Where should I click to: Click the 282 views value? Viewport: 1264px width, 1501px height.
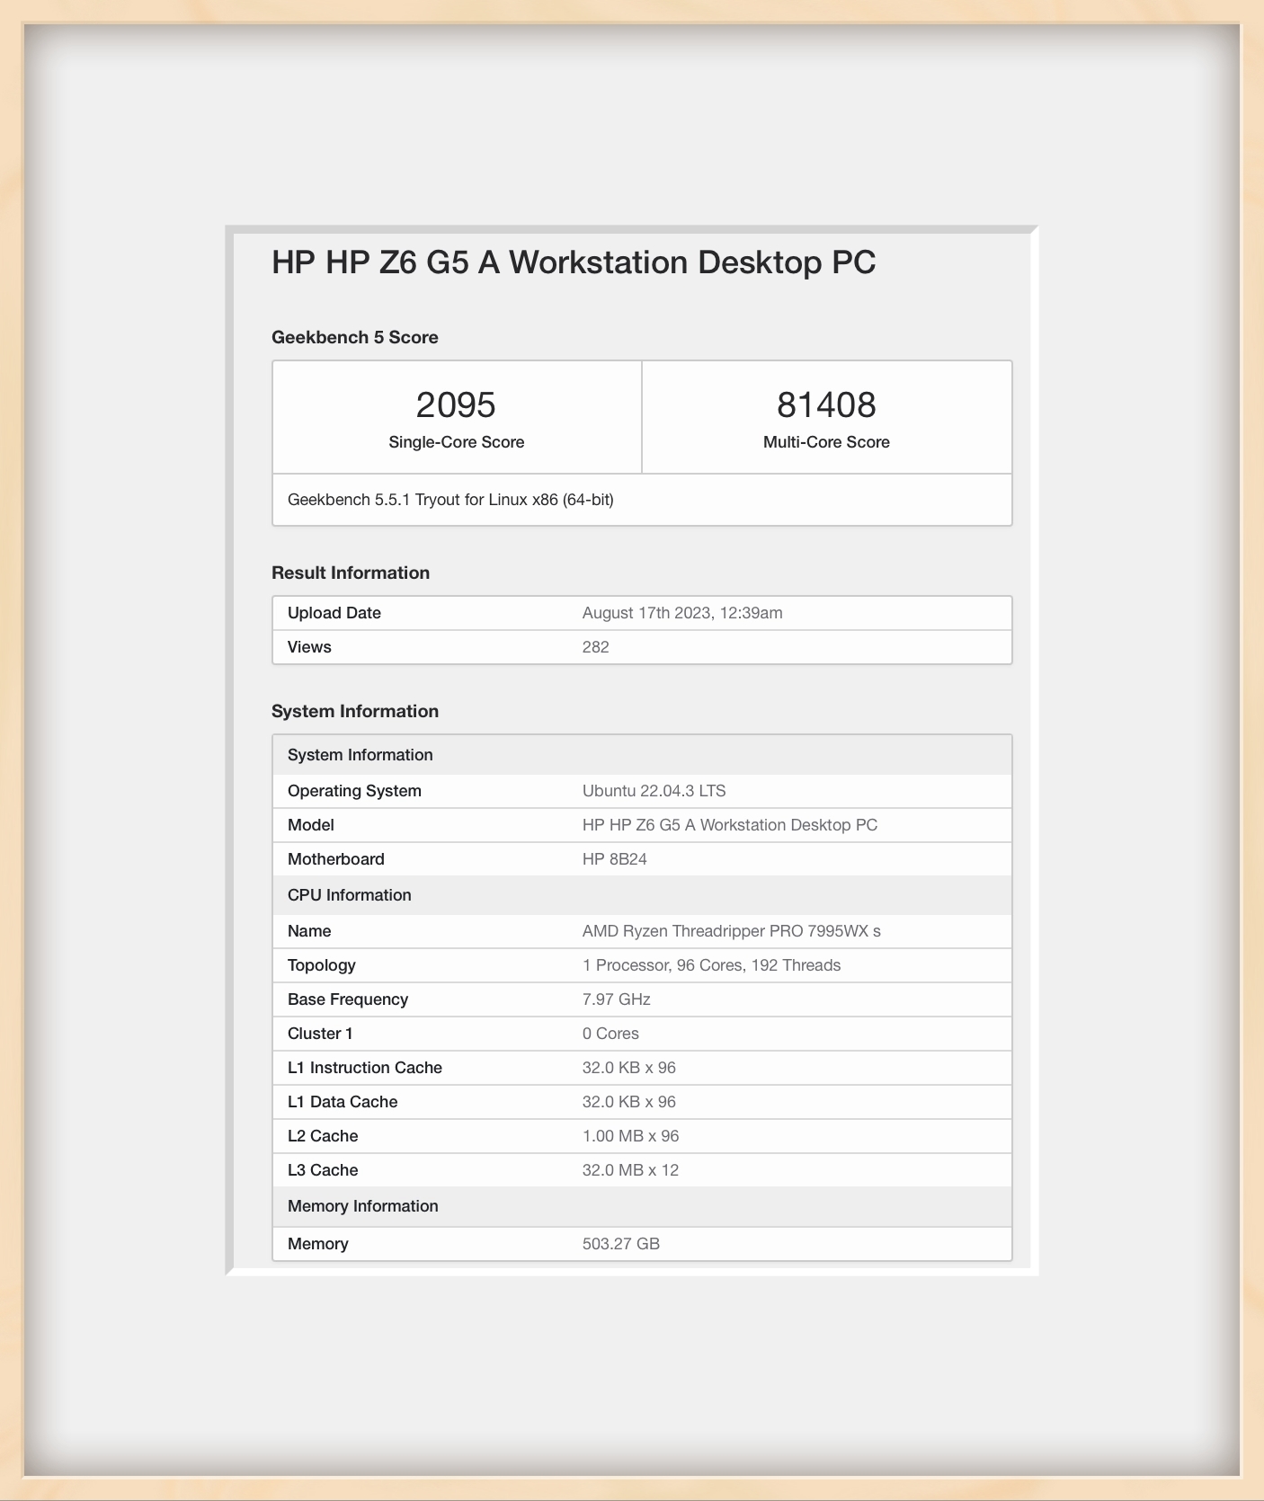click(x=596, y=647)
